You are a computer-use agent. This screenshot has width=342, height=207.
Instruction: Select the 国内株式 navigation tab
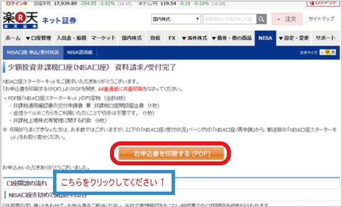(132, 38)
